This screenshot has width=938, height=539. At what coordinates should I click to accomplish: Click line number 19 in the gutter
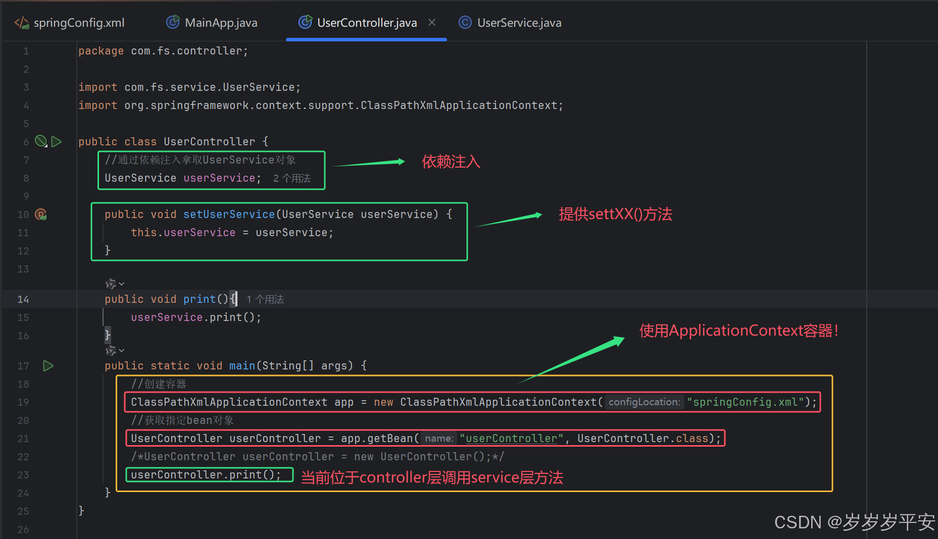tap(23, 402)
